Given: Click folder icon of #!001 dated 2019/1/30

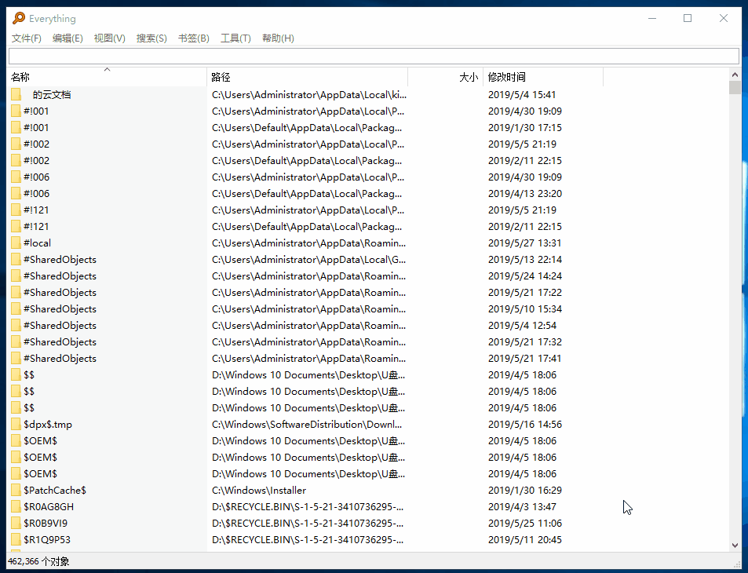Looking at the screenshot, I should pos(16,127).
